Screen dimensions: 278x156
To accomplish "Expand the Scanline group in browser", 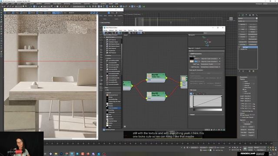I will [109, 55].
